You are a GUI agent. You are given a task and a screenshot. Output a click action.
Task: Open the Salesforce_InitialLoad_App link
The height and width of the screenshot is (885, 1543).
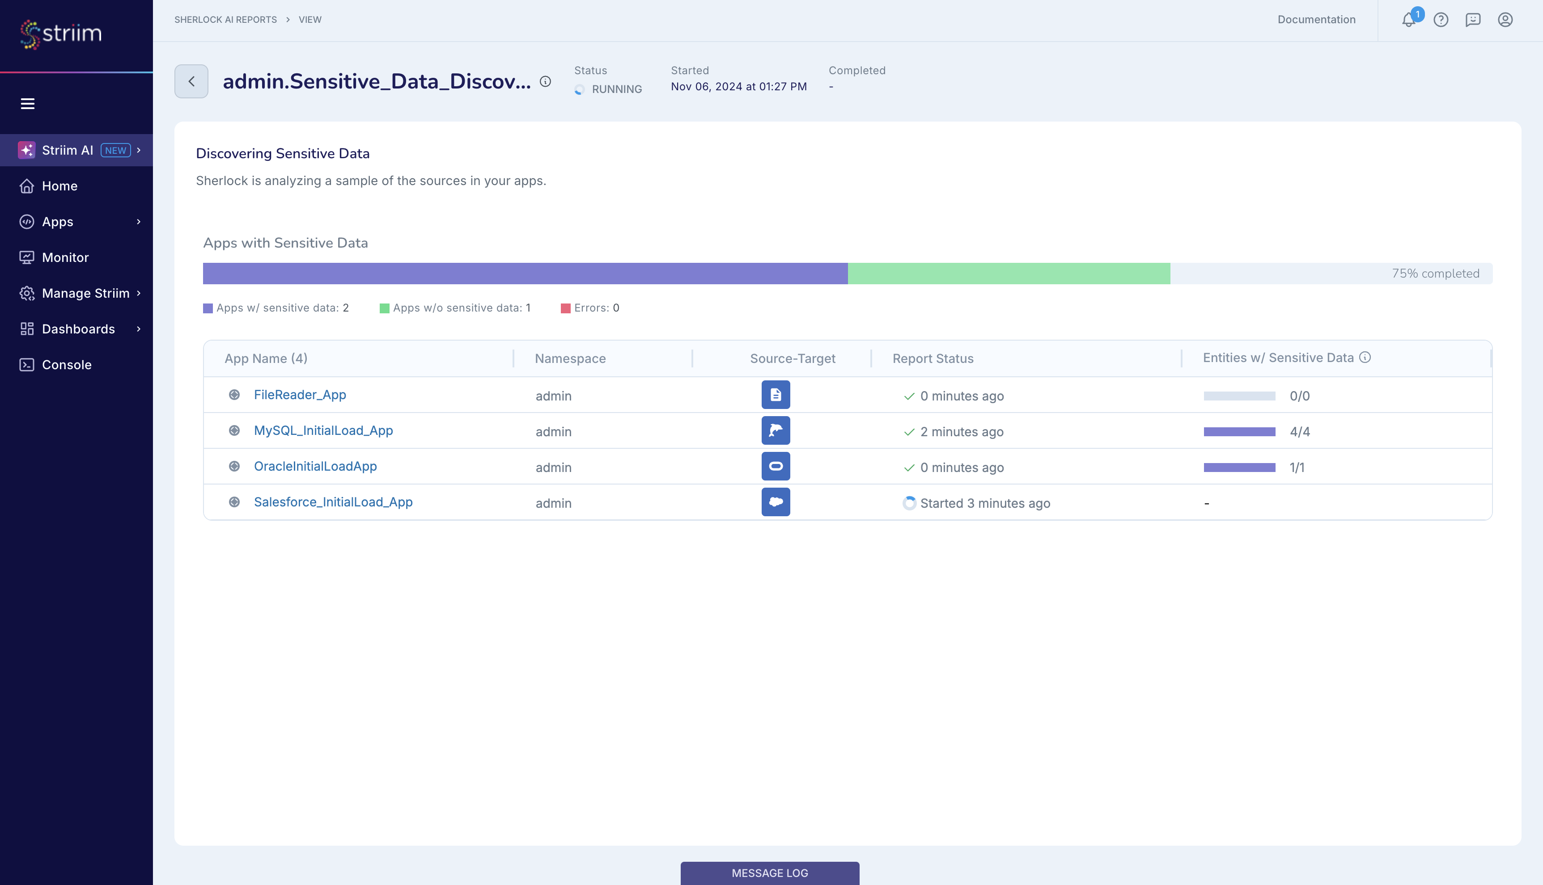click(x=333, y=501)
